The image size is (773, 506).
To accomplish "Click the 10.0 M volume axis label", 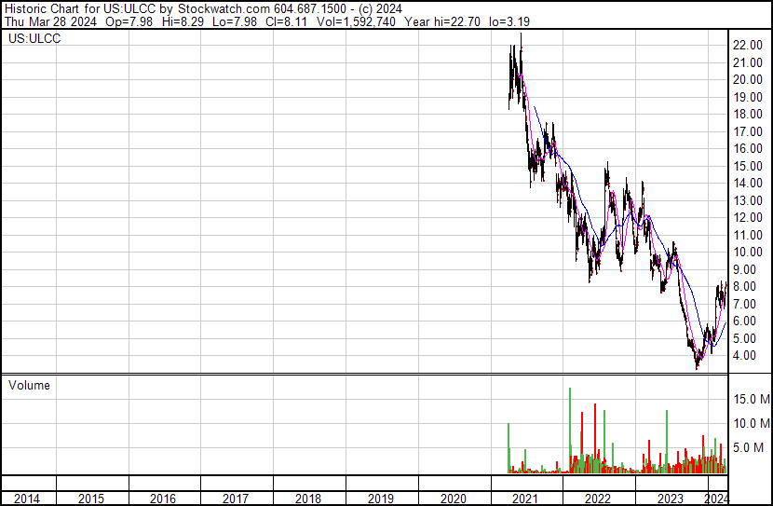I will (x=751, y=423).
